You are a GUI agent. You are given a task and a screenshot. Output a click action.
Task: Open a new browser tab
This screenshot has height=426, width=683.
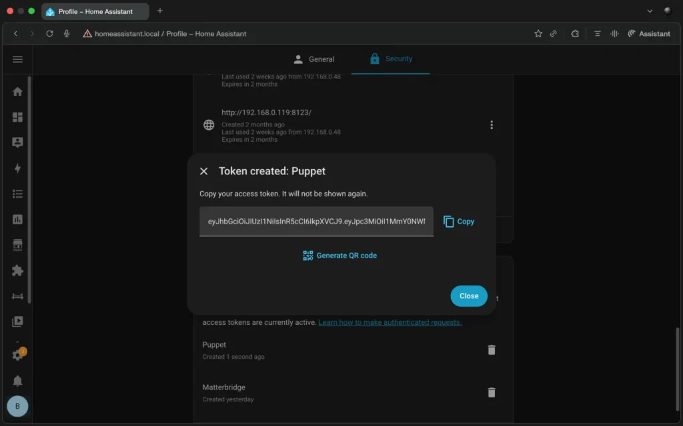click(x=160, y=11)
